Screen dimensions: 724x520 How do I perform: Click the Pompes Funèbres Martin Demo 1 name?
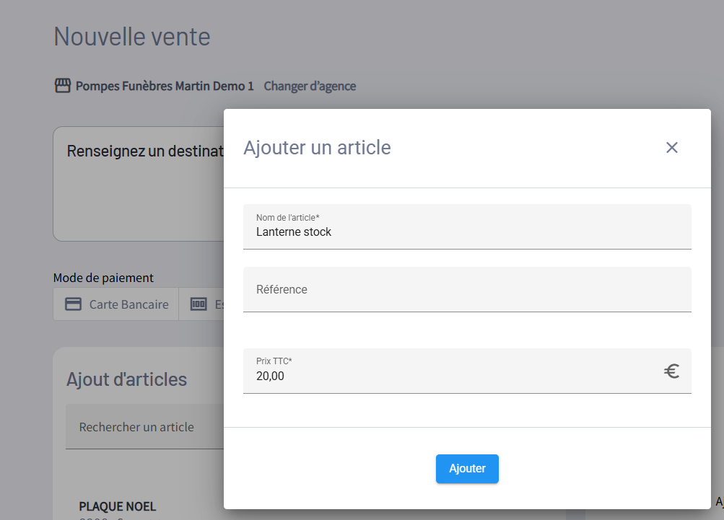165,86
